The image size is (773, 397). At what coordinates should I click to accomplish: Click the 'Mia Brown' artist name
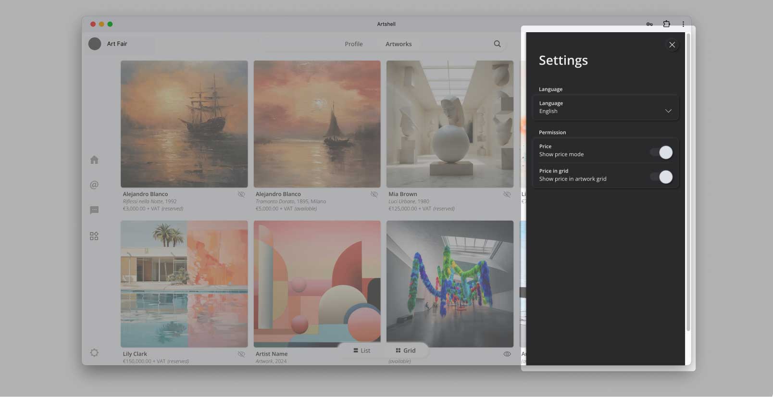click(x=403, y=194)
